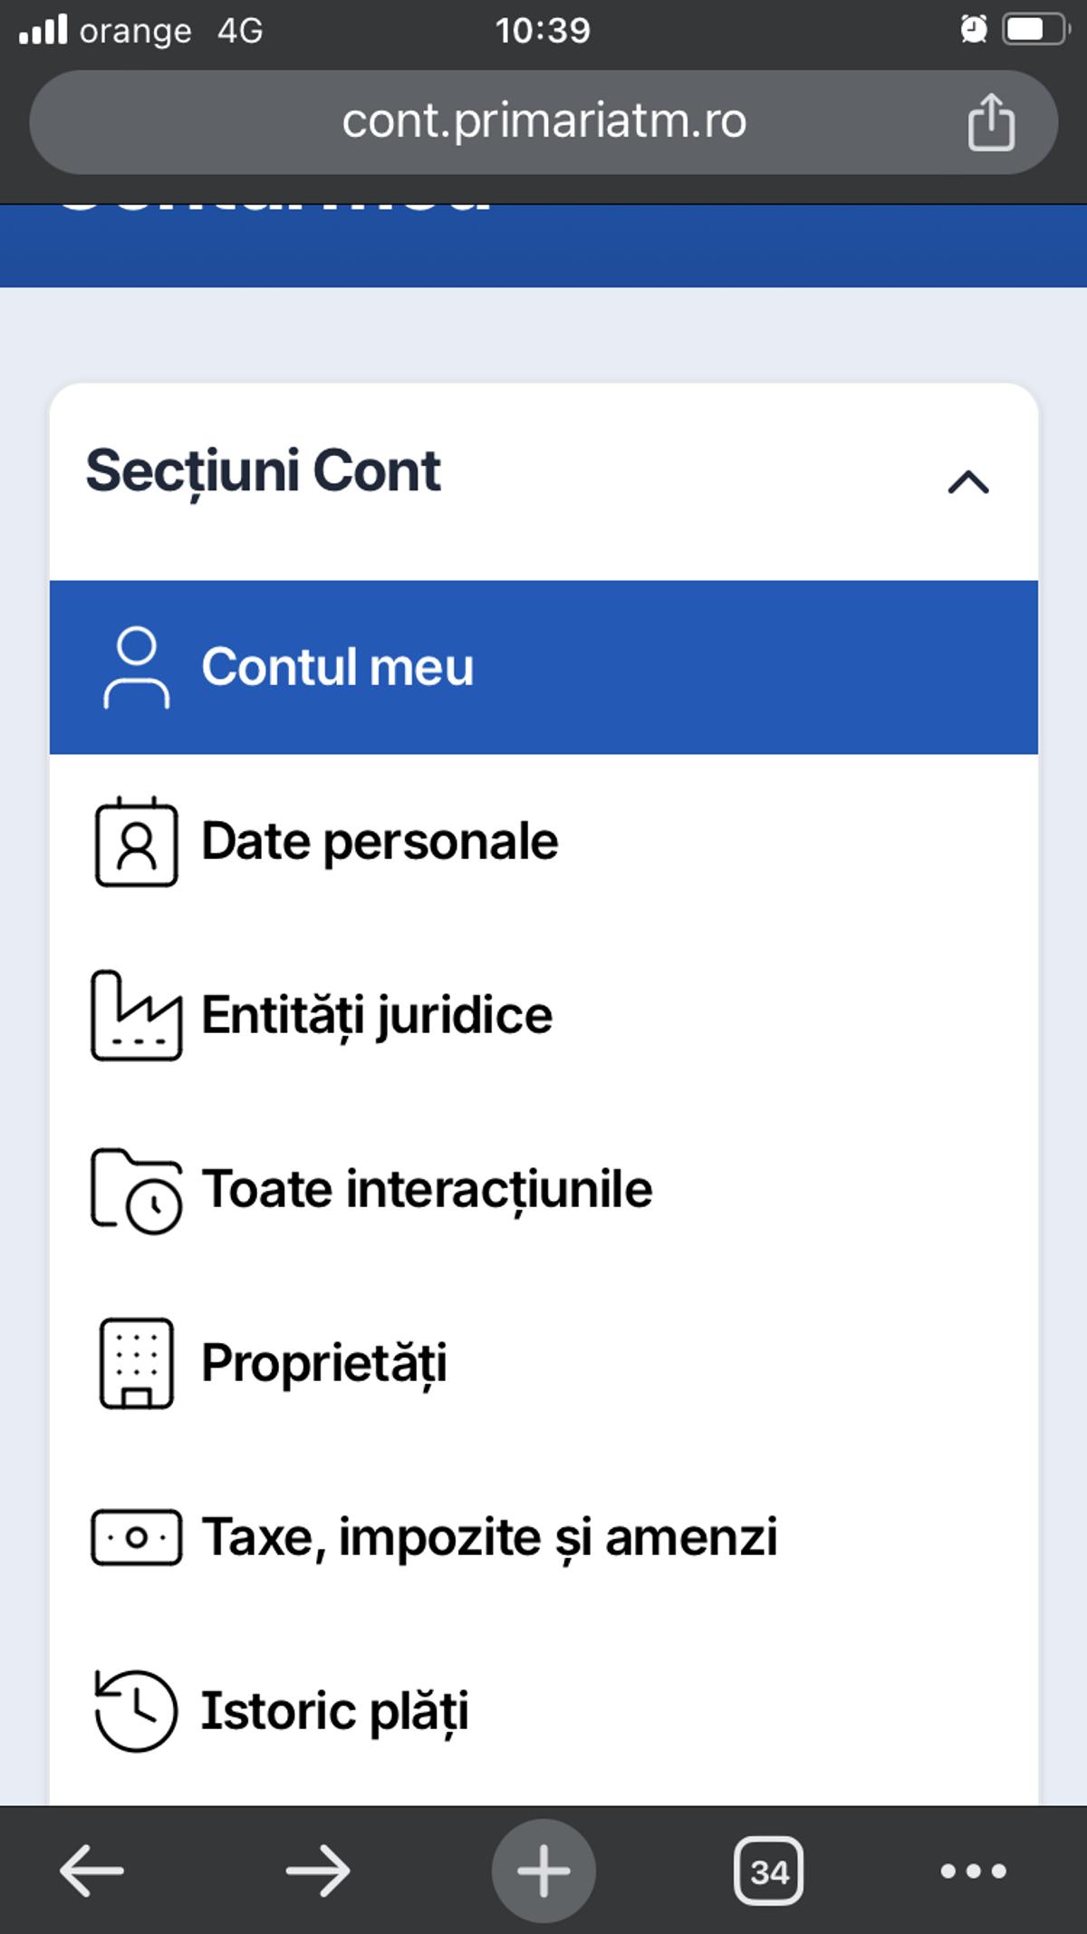Image resolution: width=1087 pixels, height=1934 pixels.
Task: Click the Proprietăți building icon
Action: 137,1363
